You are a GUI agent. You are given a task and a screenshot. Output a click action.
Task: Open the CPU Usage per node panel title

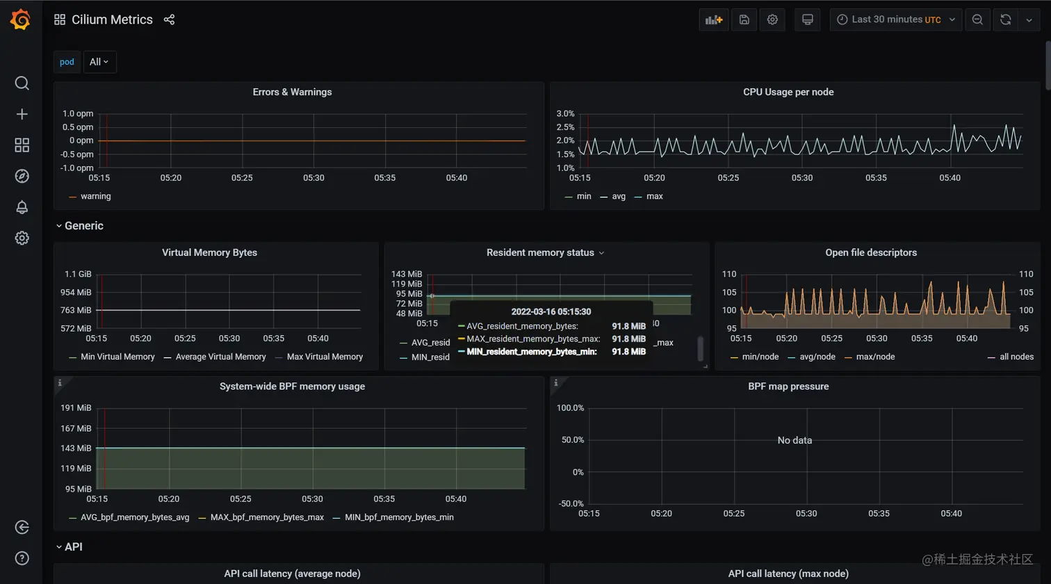coord(788,92)
